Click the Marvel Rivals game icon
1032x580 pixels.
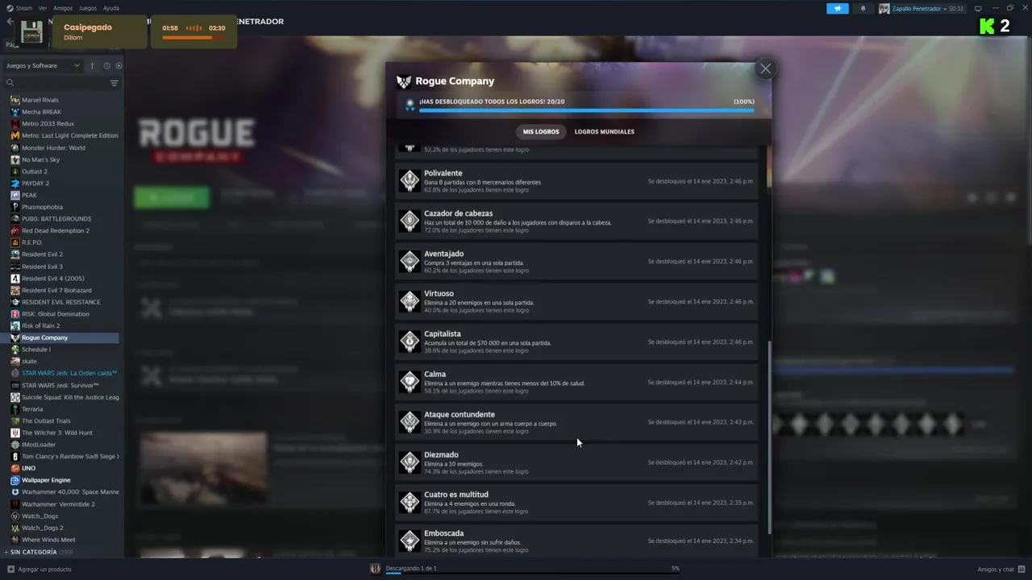[x=15, y=100]
